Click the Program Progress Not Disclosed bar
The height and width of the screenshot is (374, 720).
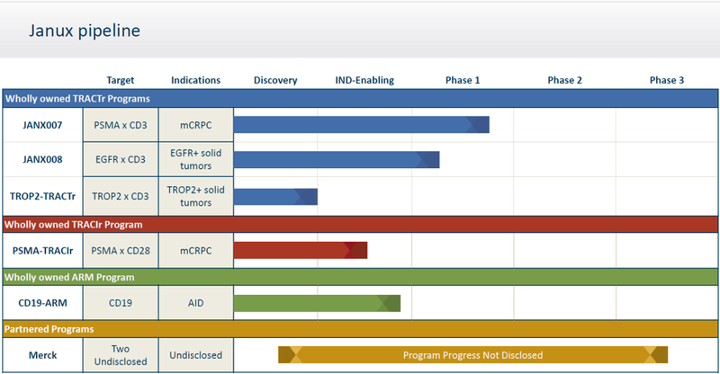[473, 355]
